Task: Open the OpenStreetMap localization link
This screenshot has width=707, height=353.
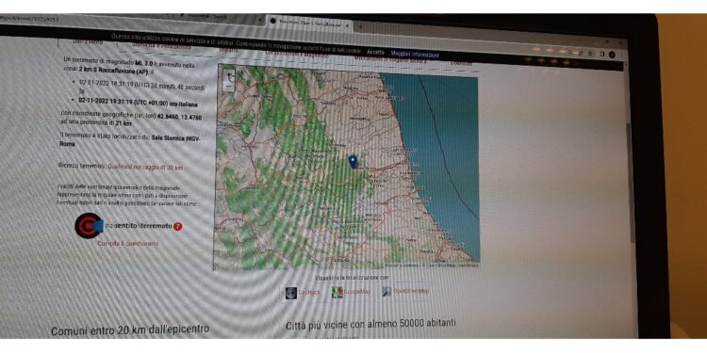Action: click(x=411, y=291)
